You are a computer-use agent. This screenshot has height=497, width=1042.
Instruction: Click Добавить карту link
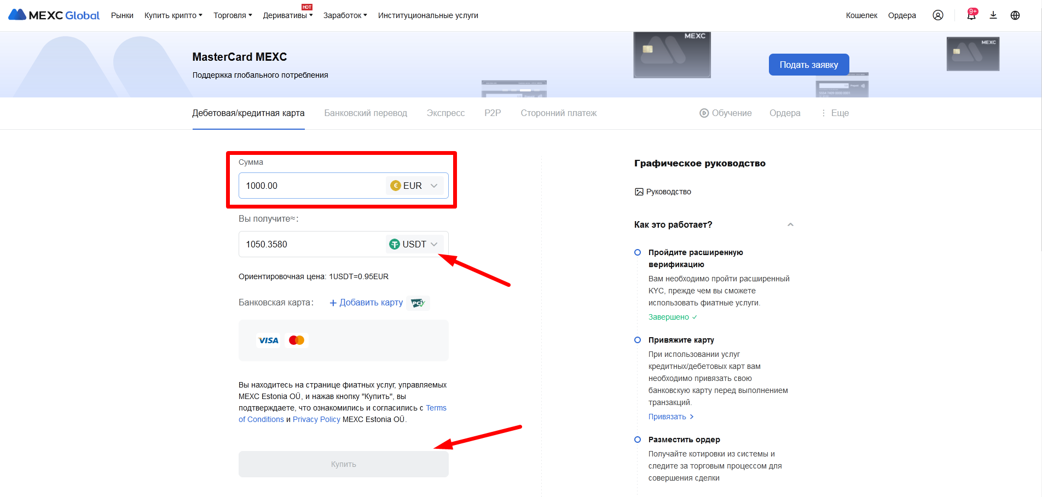tap(366, 303)
